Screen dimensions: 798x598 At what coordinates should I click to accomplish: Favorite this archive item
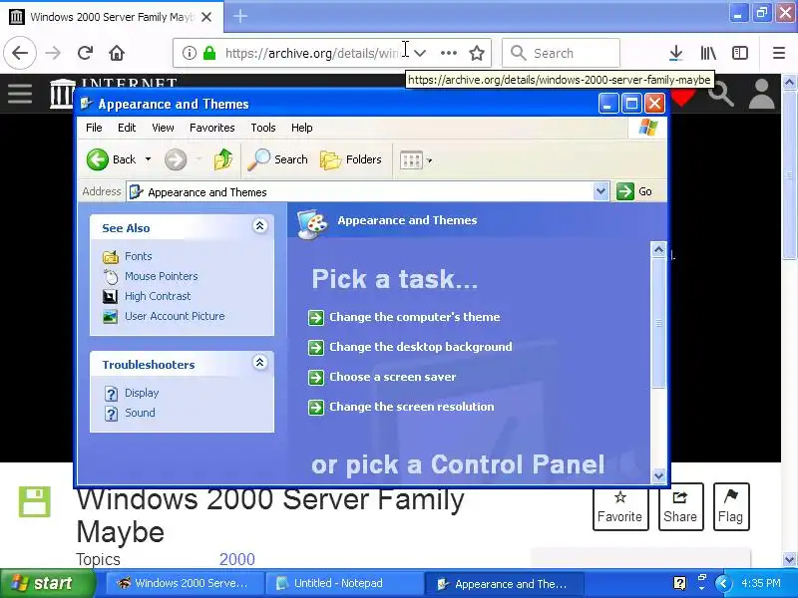coord(620,507)
